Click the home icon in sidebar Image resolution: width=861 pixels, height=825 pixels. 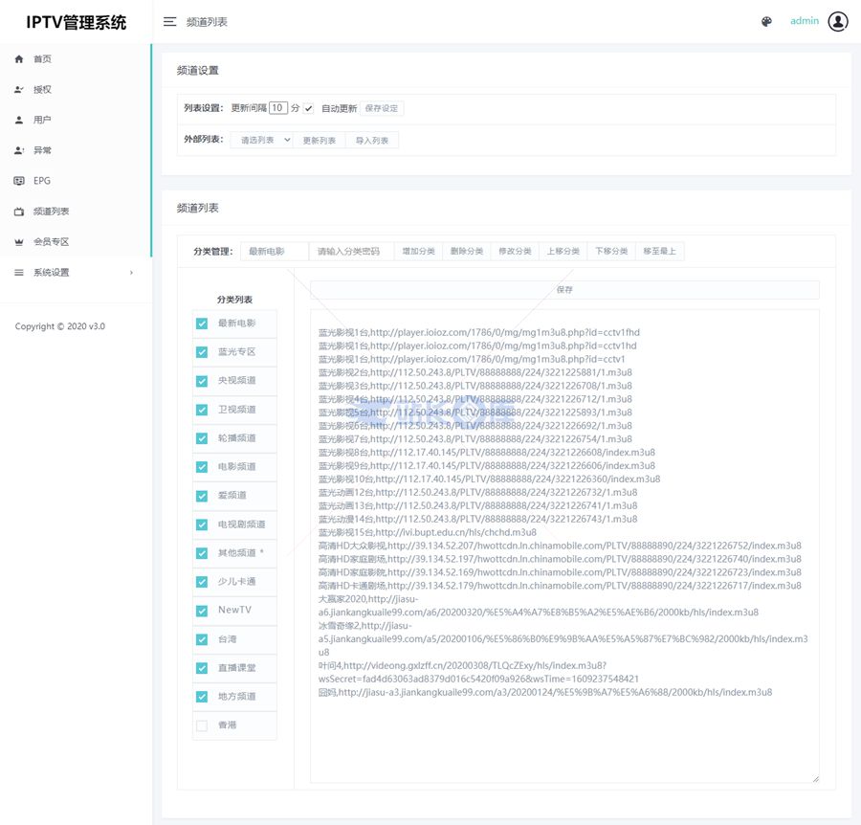click(x=19, y=59)
